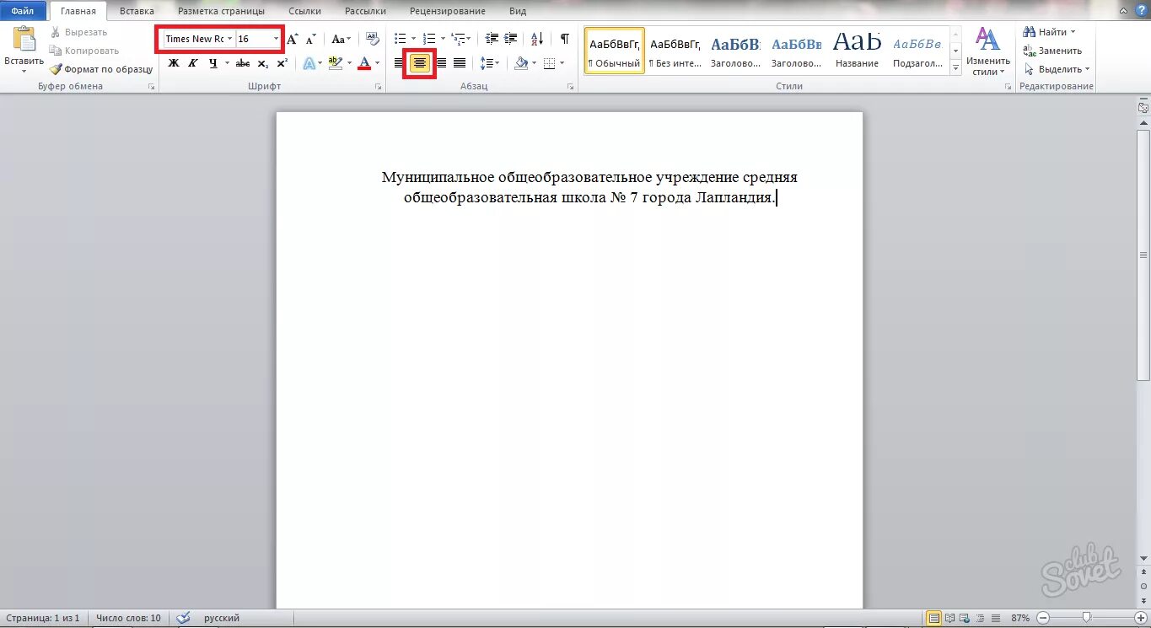1151x628 pixels.
Task: Switch to the Ссылки tab
Action: pyautogui.click(x=304, y=11)
